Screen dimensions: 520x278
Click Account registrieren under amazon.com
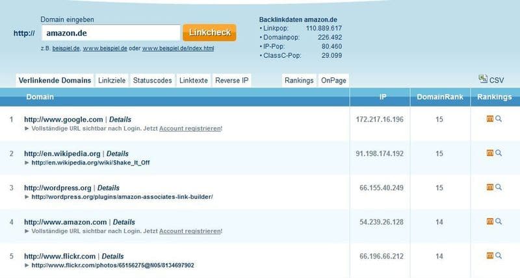pyautogui.click(x=190, y=231)
